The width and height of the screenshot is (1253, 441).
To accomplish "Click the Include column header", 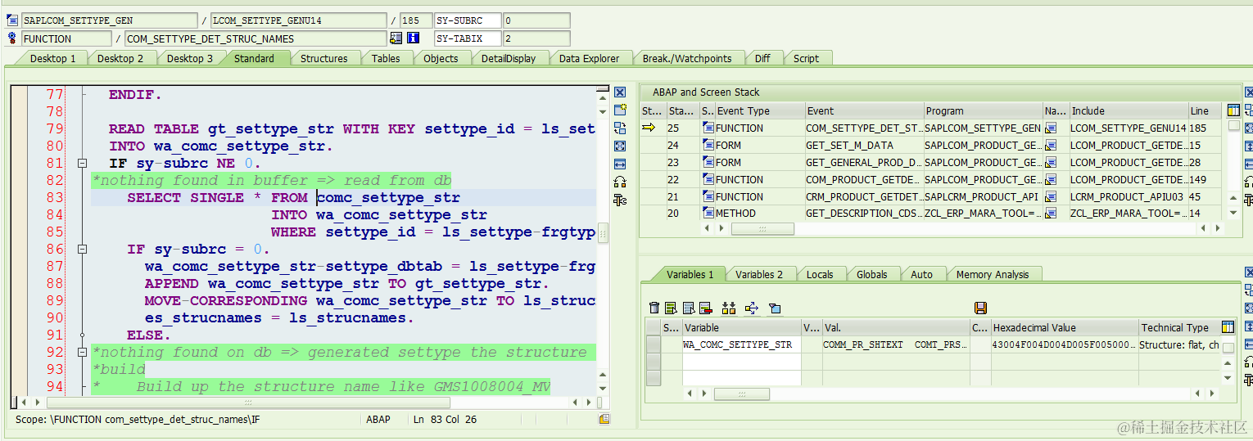I will pyautogui.click(x=1128, y=110).
